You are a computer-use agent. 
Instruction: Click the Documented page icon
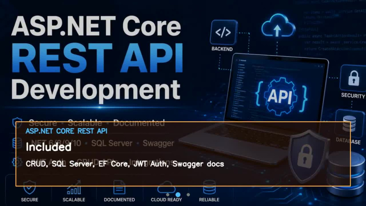click(x=119, y=187)
